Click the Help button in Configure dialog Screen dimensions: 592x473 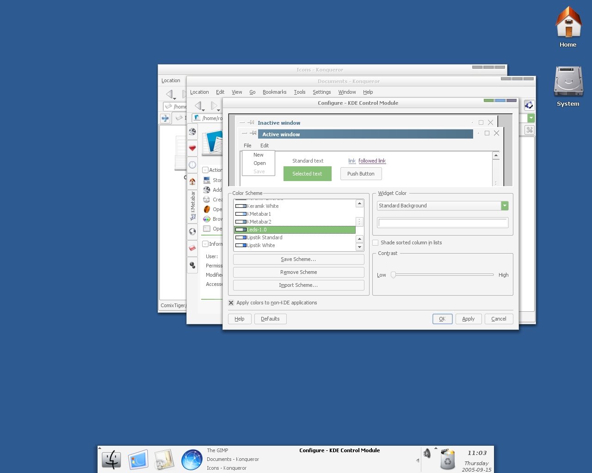(x=240, y=319)
